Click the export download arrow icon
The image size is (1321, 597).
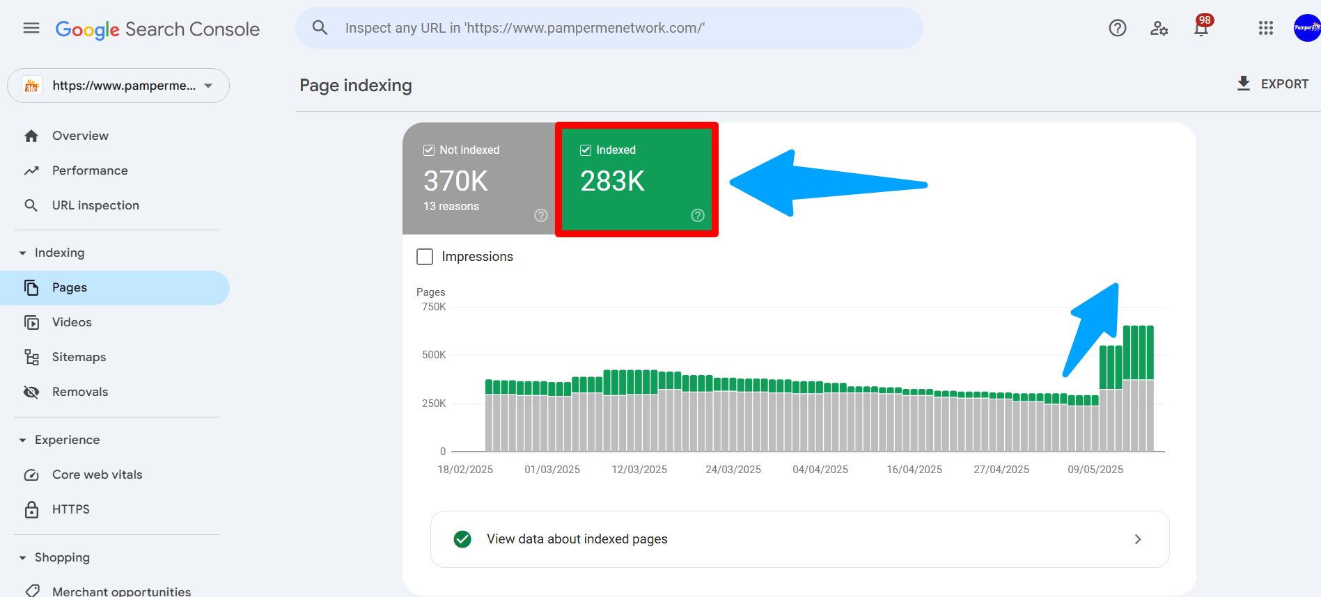click(1244, 83)
